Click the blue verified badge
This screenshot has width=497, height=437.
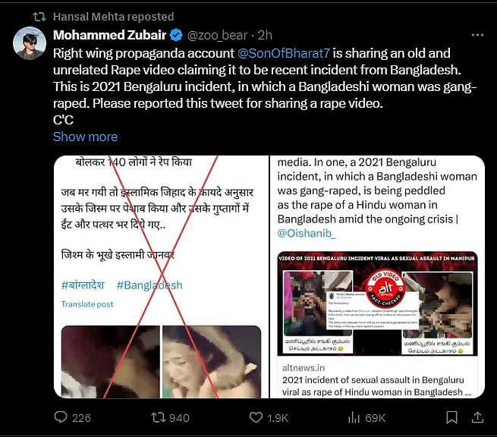coord(175,35)
